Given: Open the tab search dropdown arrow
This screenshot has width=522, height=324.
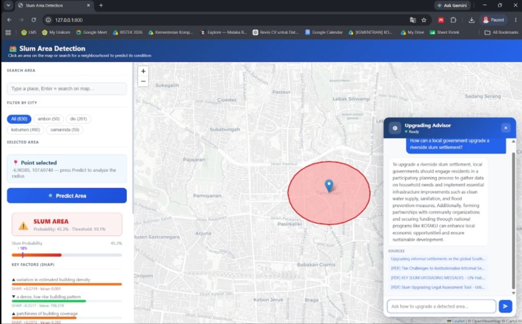Looking at the screenshot, I should 8,5.
